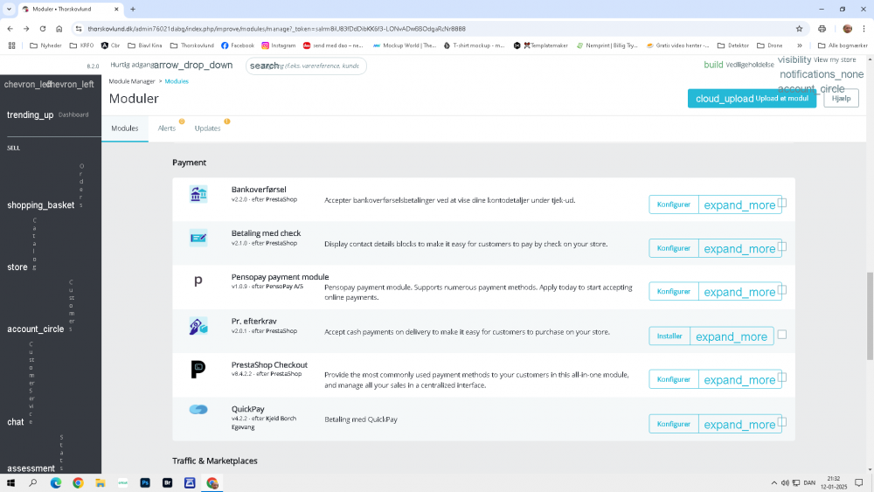Viewport: 874px width, 492px height.
Task: Expand more actions for Bankoverførsel
Action: coord(739,204)
